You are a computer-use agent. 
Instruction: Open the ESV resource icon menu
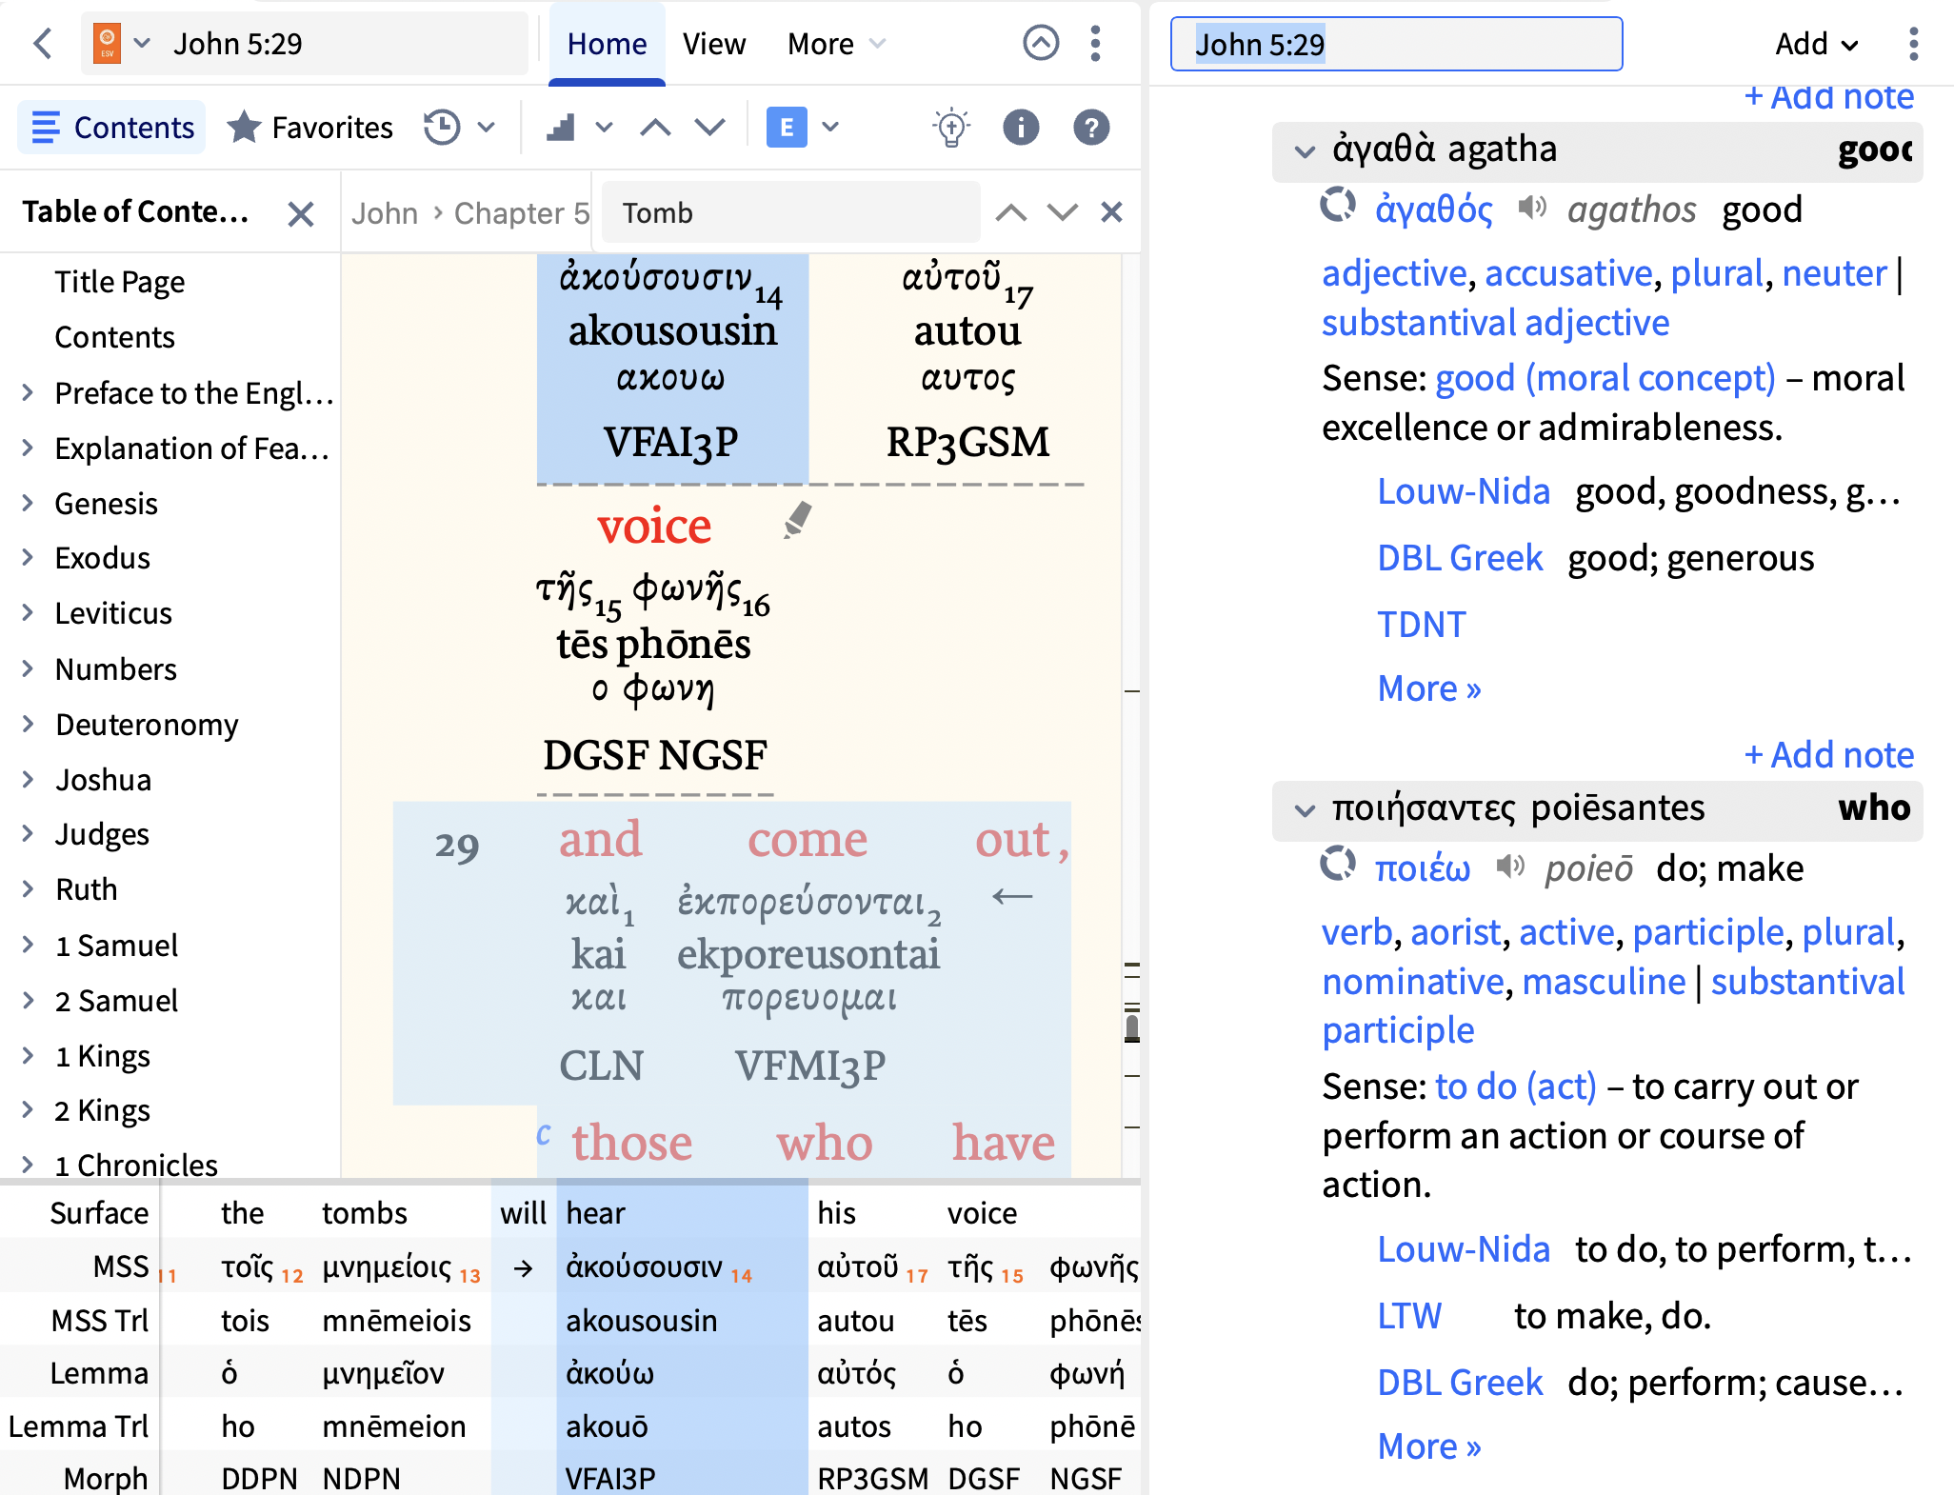point(107,43)
